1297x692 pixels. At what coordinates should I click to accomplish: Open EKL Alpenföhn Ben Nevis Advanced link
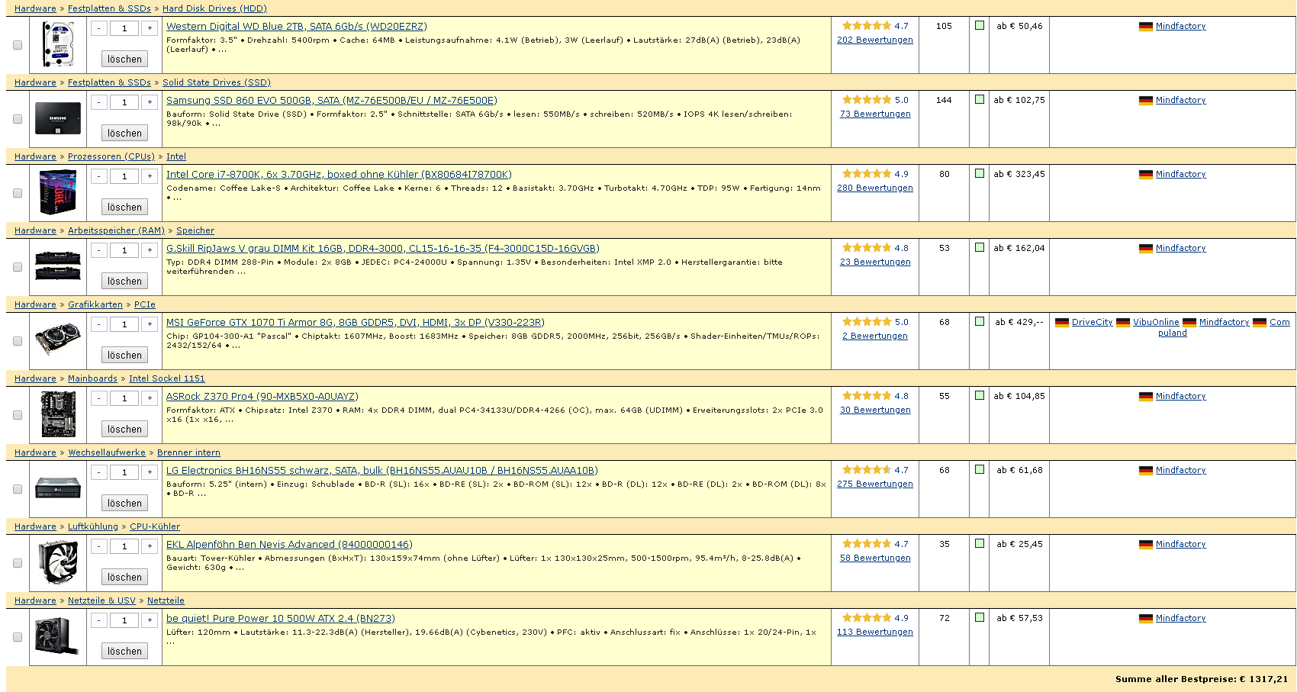point(289,544)
